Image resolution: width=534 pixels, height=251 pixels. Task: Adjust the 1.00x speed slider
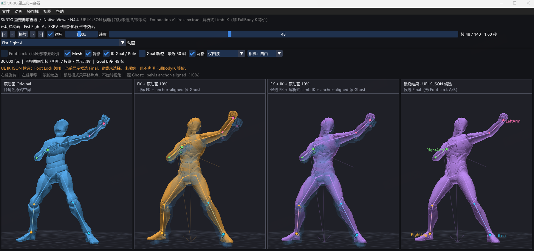(81, 34)
